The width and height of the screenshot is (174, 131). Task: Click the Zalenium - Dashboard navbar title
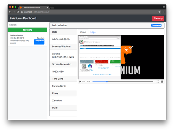(x=23, y=18)
